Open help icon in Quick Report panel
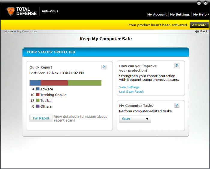This screenshot has height=169, width=210. click(x=104, y=67)
